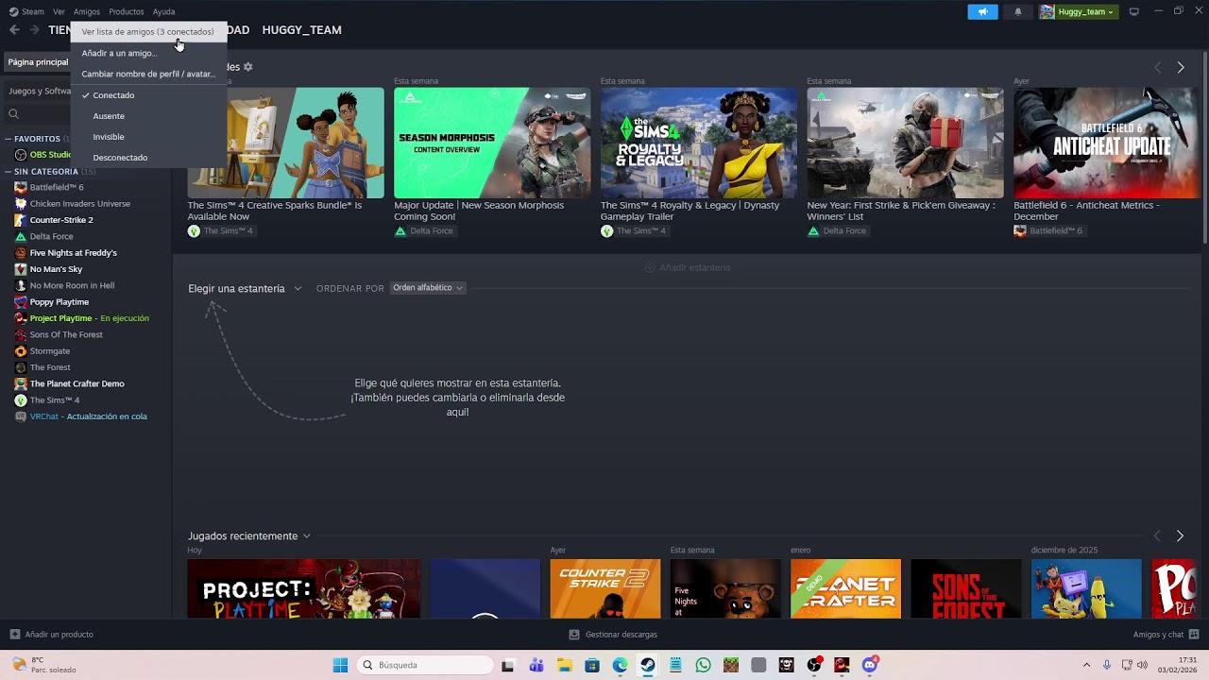Advance recently played carousel with right arrow
Screen dimensions: 1209x680
1180,535
